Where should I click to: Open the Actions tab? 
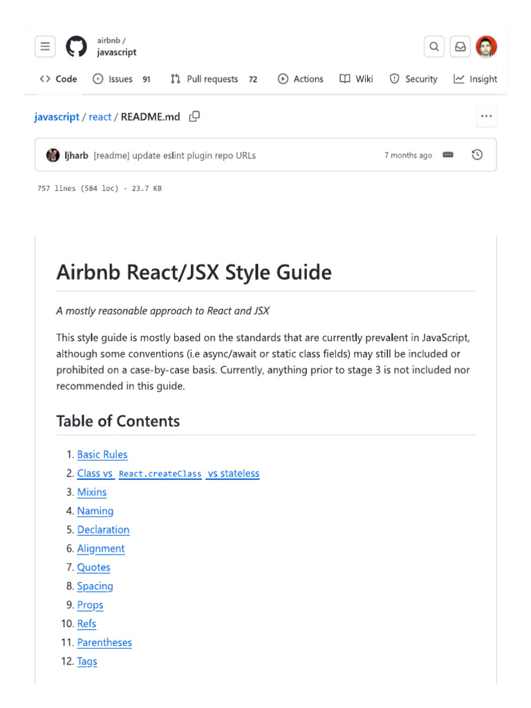(301, 79)
